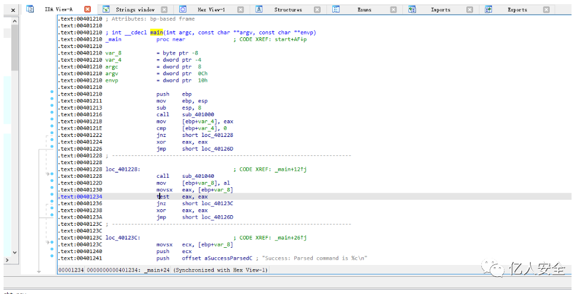Toggle breakpoint dot at push ebp line
584x294 pixels.
[52, 91]
